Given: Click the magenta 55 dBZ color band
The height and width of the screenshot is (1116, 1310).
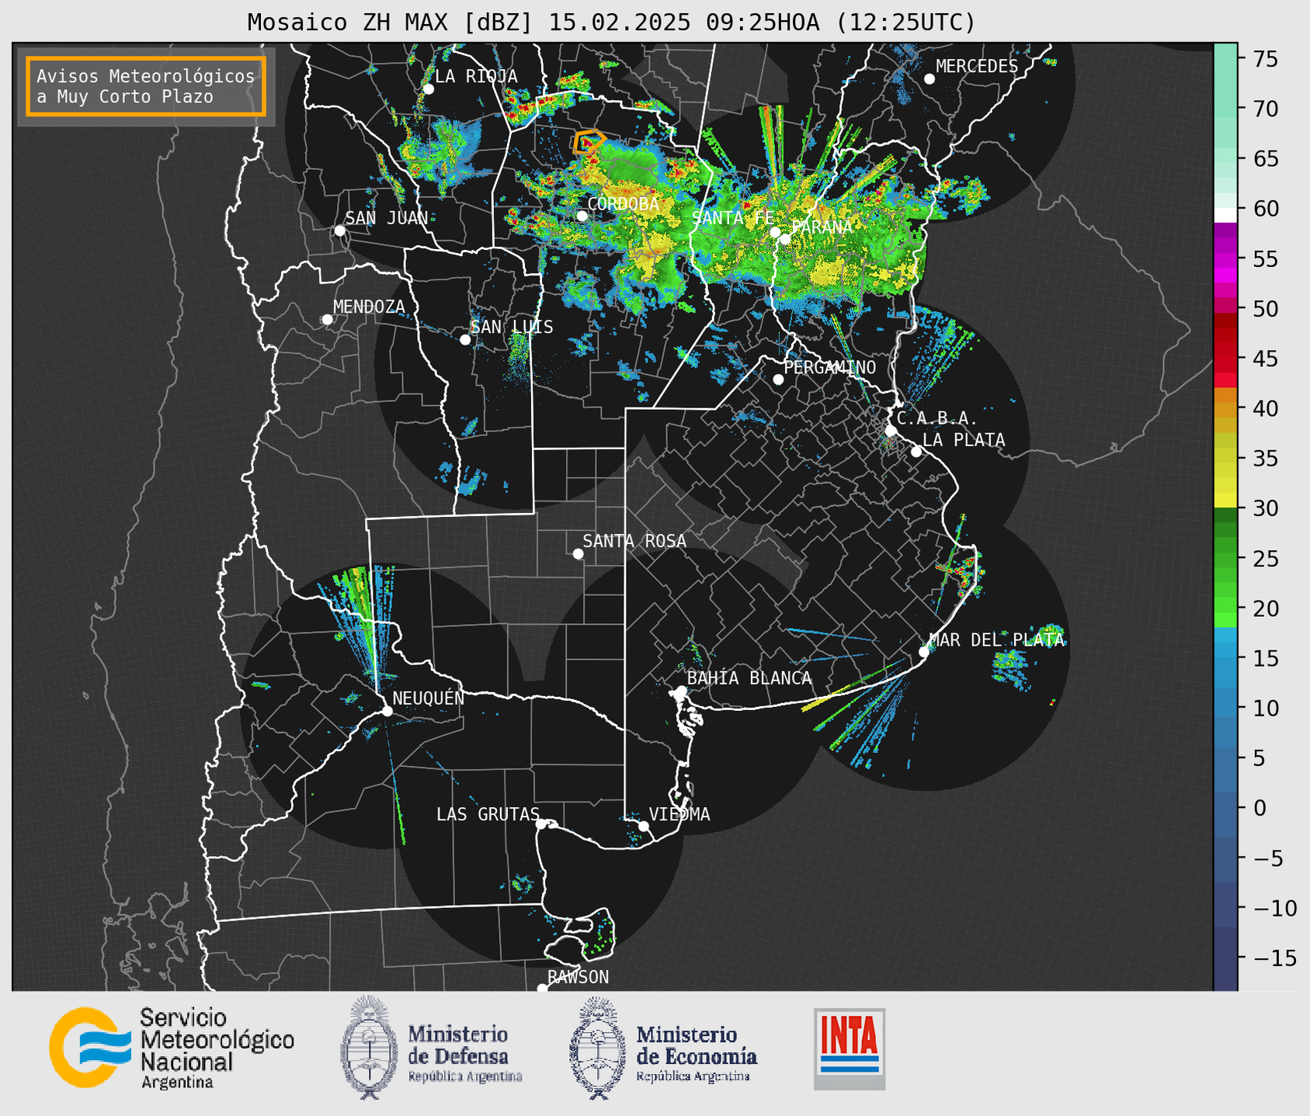Looking at the screenshot, I should tap(1225, 259).
